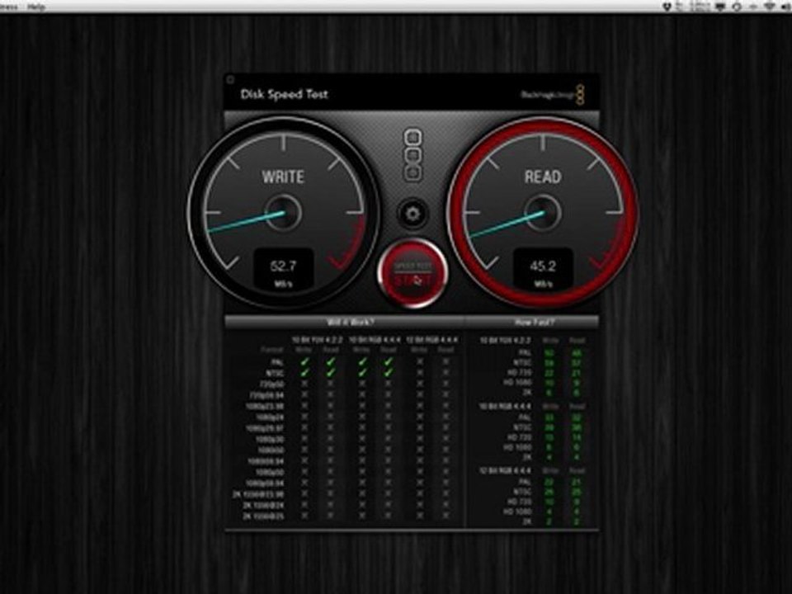Open the Time Machine menu bar icon
792x594 pixels.
pos(737,7)
